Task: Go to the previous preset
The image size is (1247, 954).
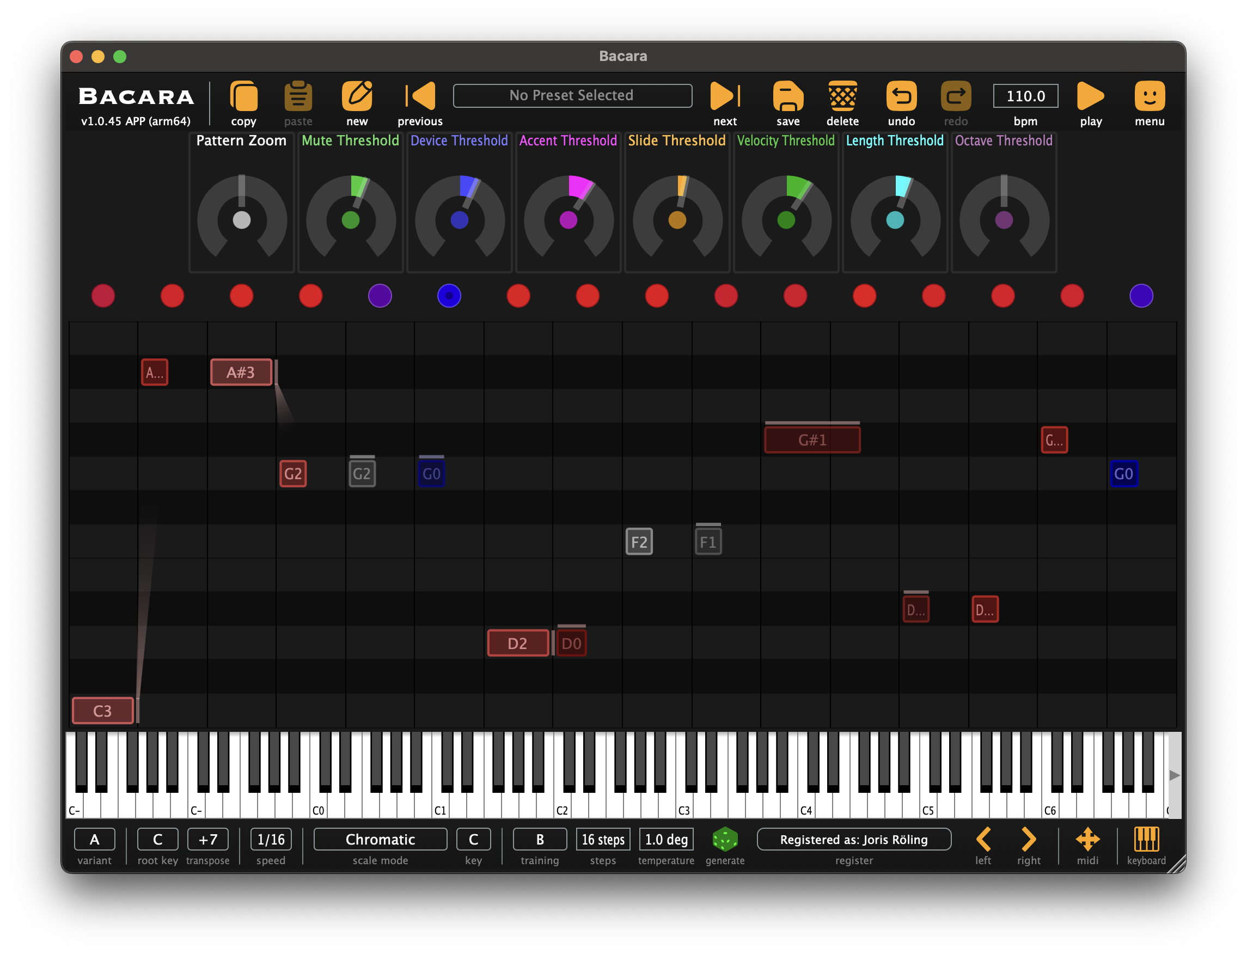Action: click(421, 96)
